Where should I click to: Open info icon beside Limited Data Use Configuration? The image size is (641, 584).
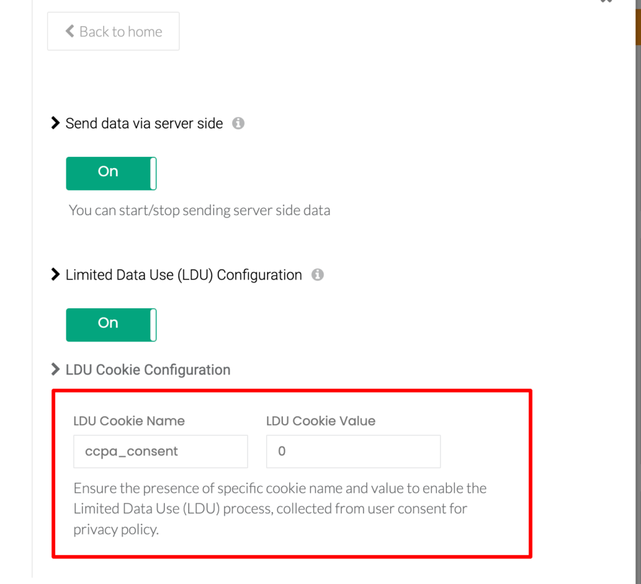click(317, 274)
